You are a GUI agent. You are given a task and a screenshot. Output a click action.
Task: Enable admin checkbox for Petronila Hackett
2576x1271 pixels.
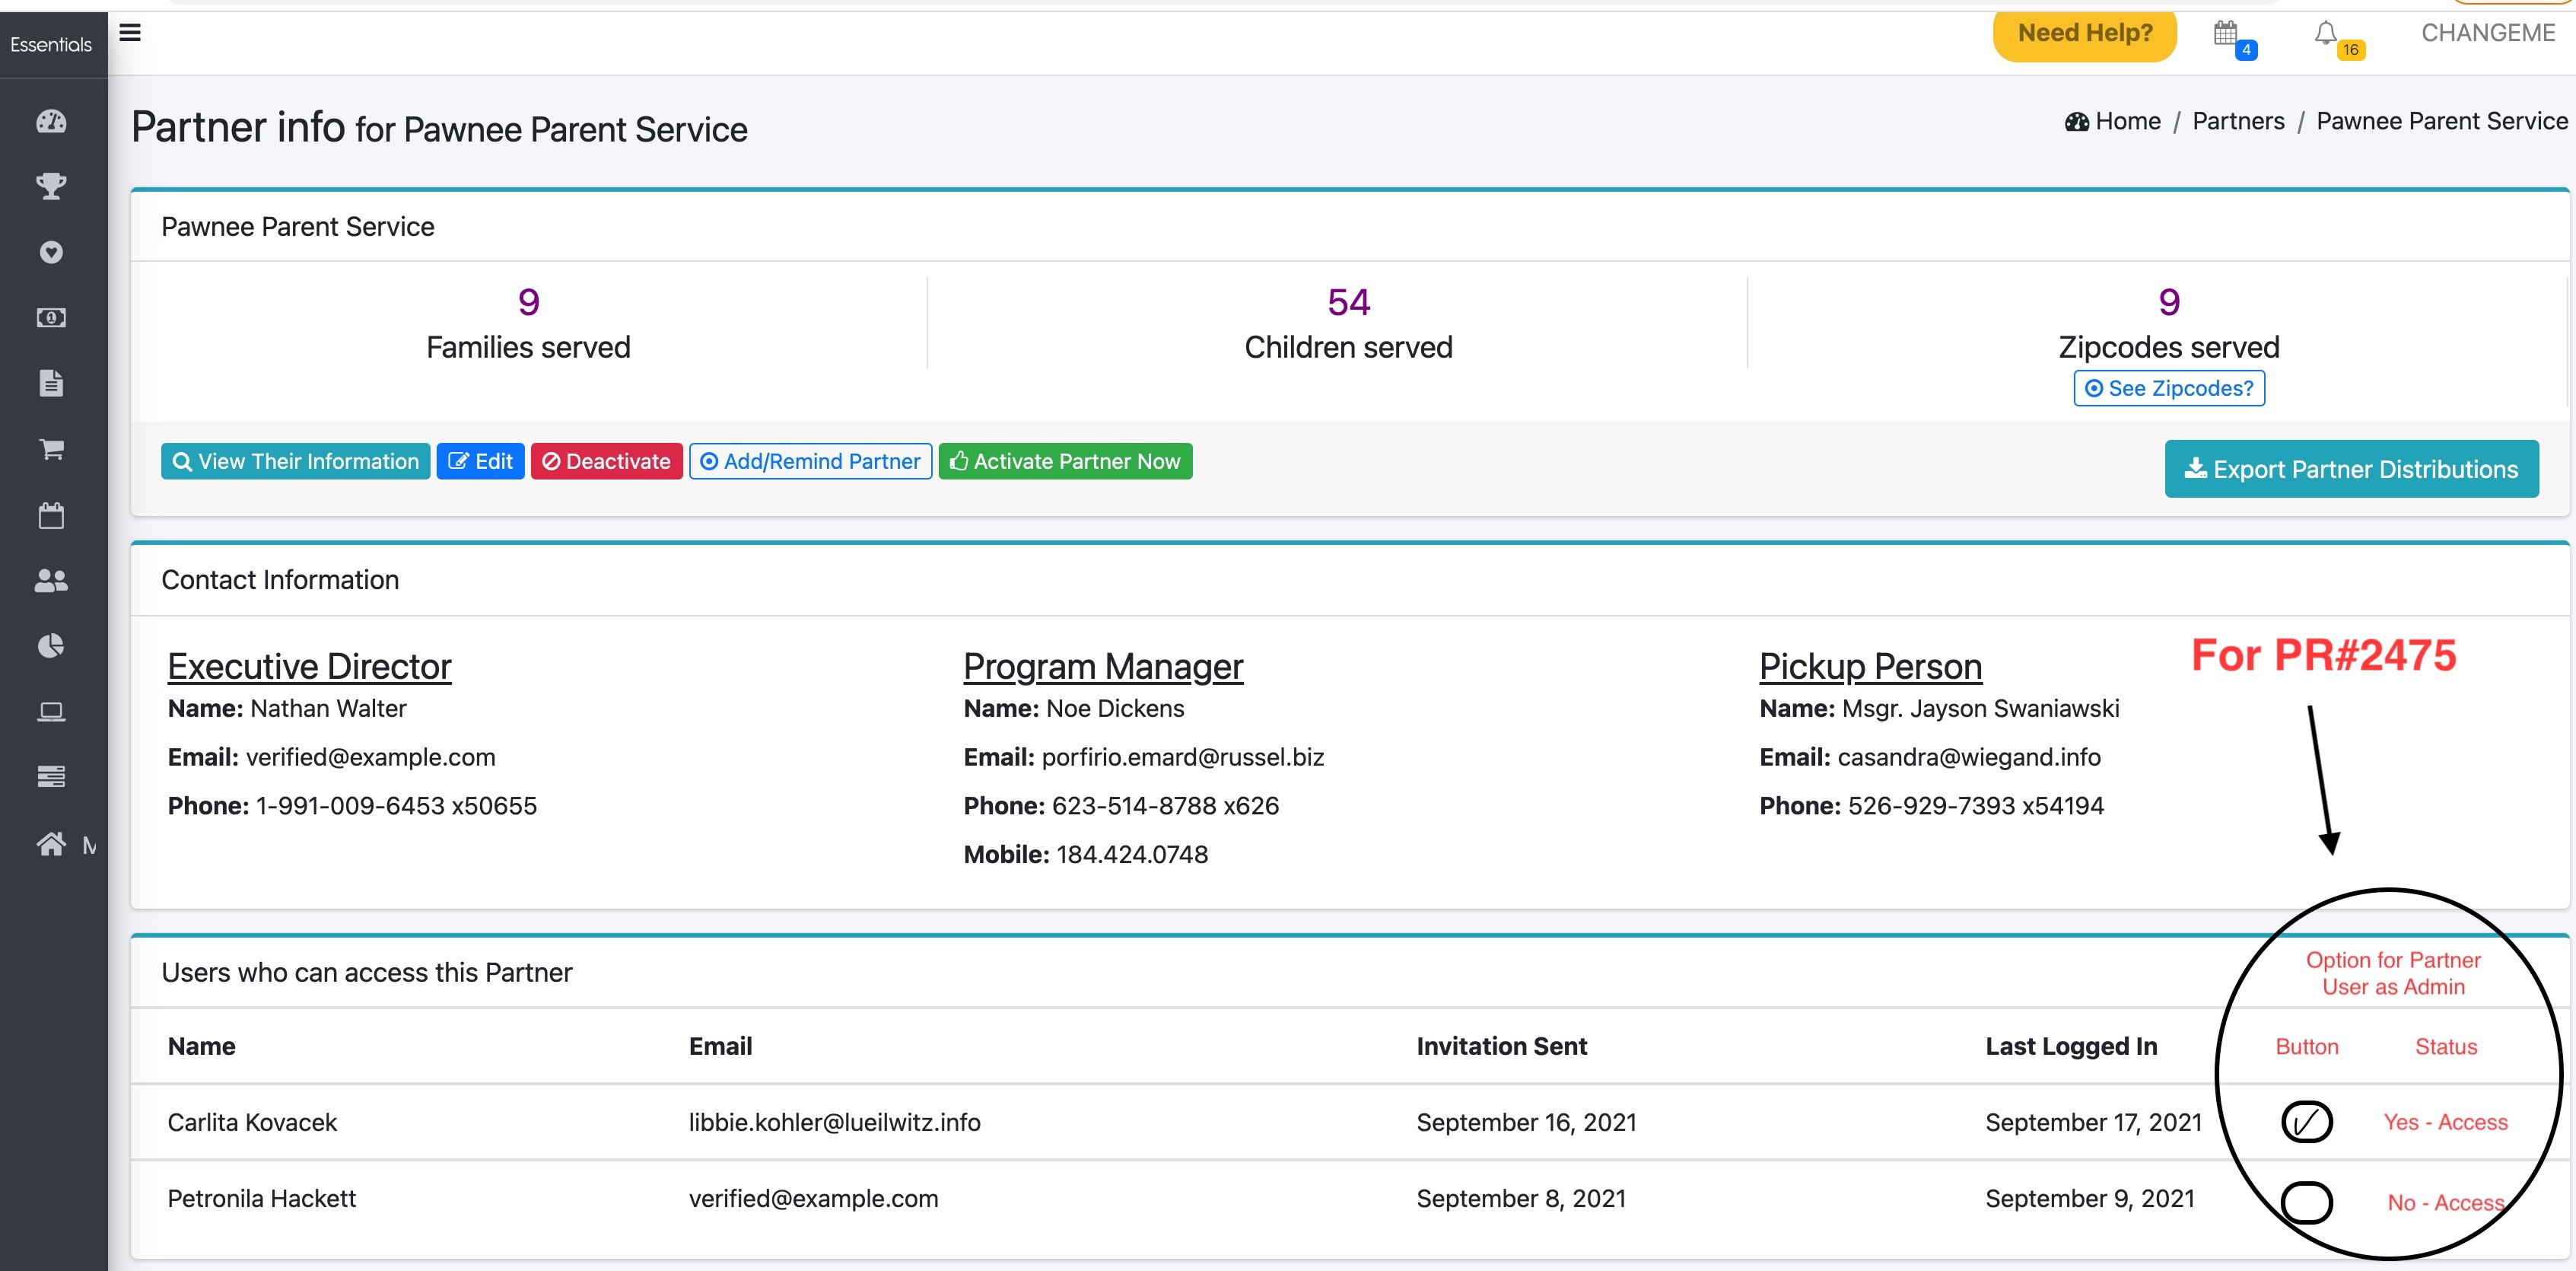pyautogui.click(x=2306, y=1201)
